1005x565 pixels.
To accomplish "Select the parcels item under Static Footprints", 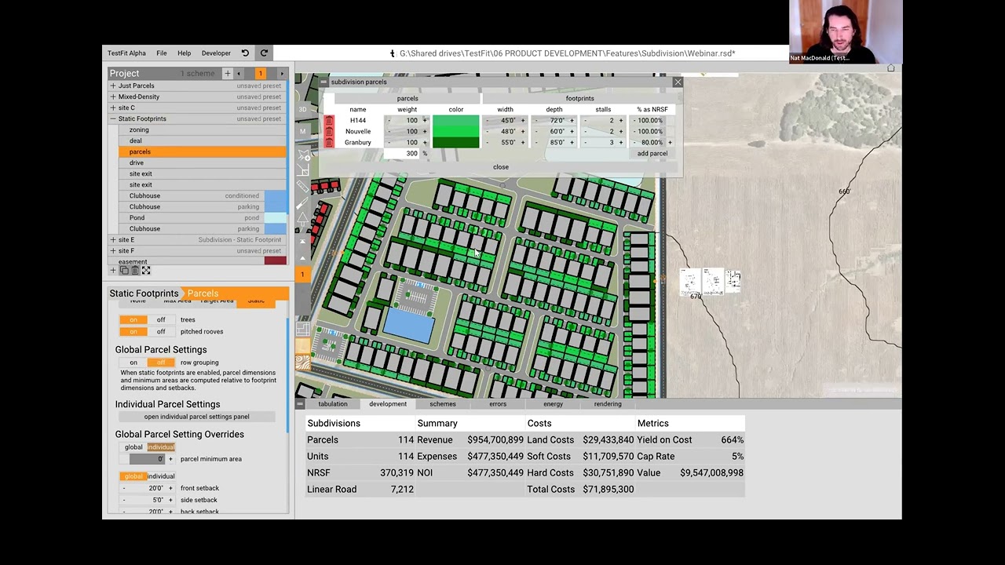I will point(140,151).
